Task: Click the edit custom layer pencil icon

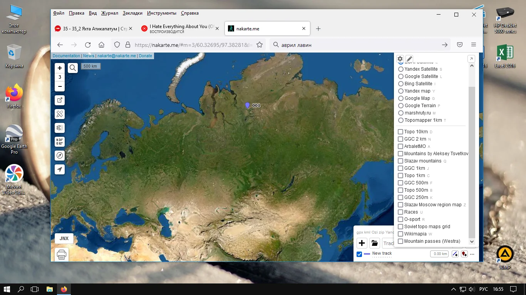Action: coord(409,58)
